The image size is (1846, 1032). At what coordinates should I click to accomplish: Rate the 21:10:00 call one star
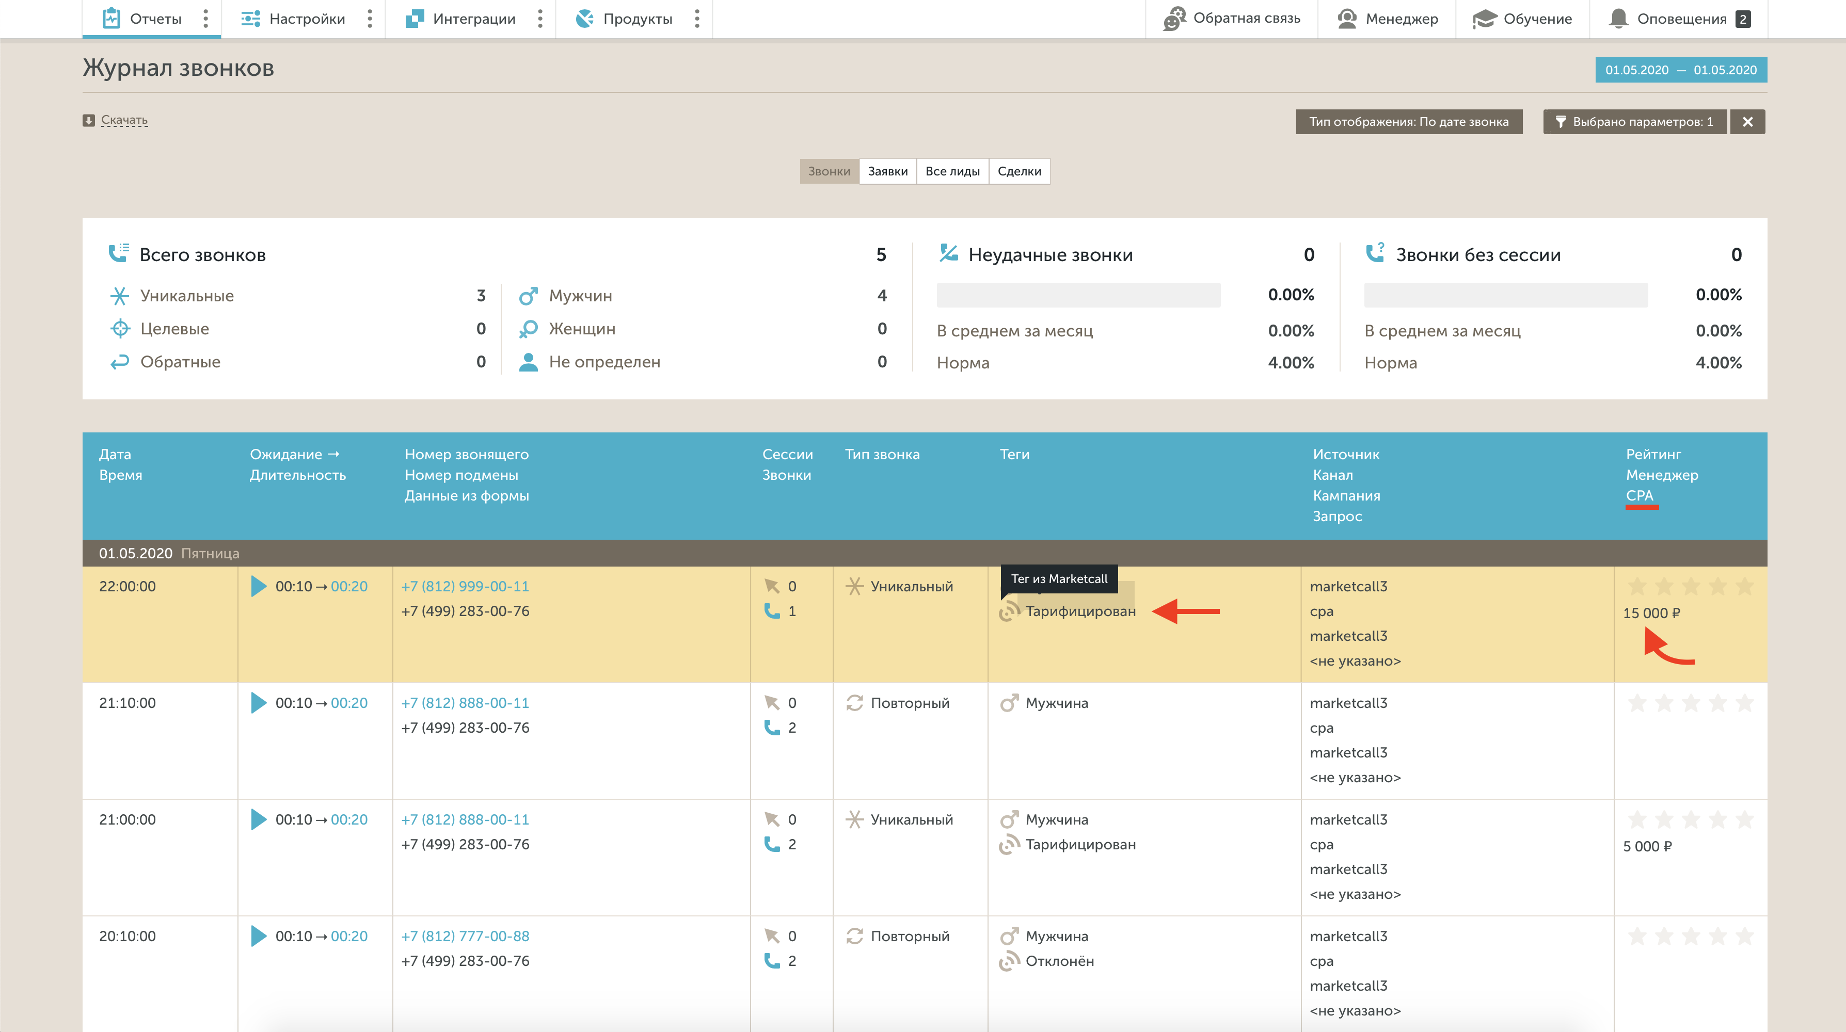click(1637, 703)
